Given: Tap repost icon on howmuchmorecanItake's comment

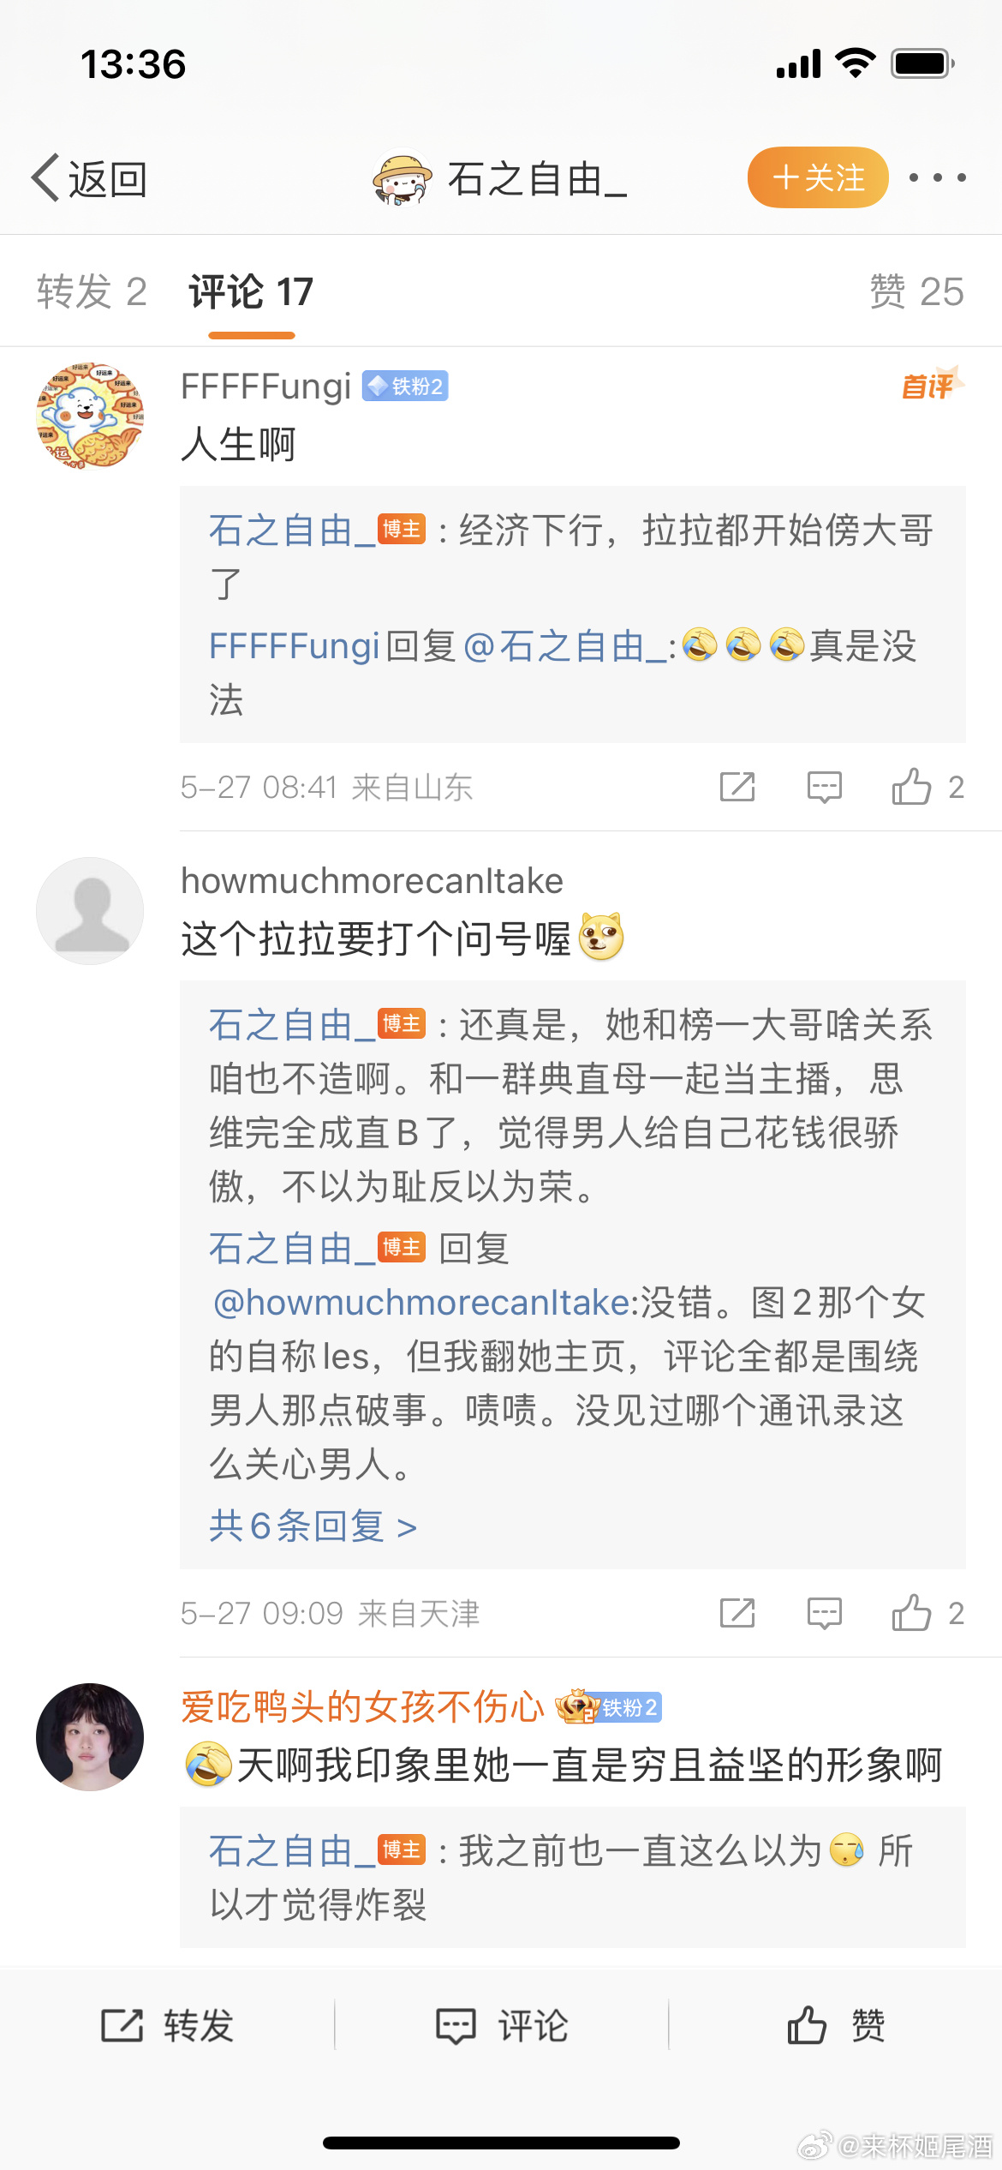Looking at the screenshot, I should tap(737, 1613).
